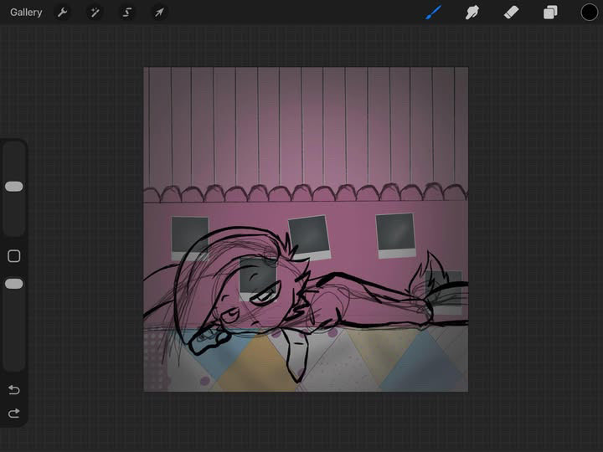The image size is (603, 452).
Task: Open the Adjustments magic wand menu
Action: [95, 13]
